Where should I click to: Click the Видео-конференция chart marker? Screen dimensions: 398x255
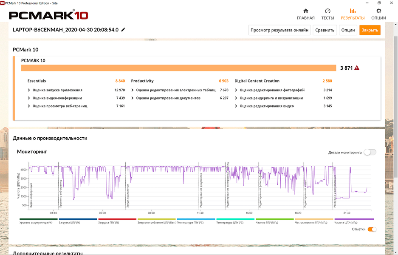(x=31, y=195)
